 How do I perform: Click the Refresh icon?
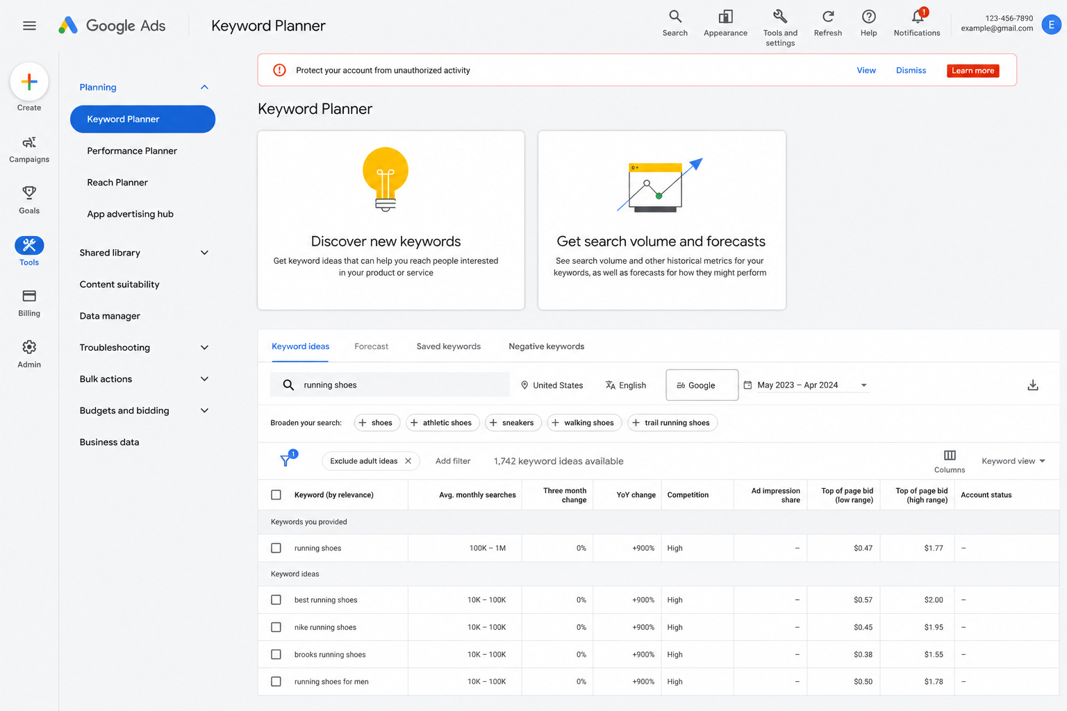coord(827,23)
